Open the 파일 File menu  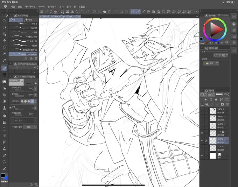tap(13, 7)
